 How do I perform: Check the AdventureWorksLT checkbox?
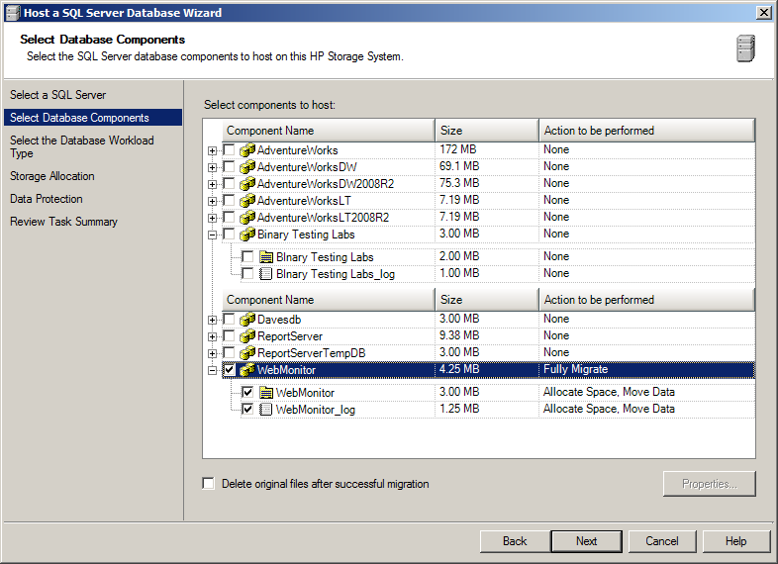[x=229, y=200]
